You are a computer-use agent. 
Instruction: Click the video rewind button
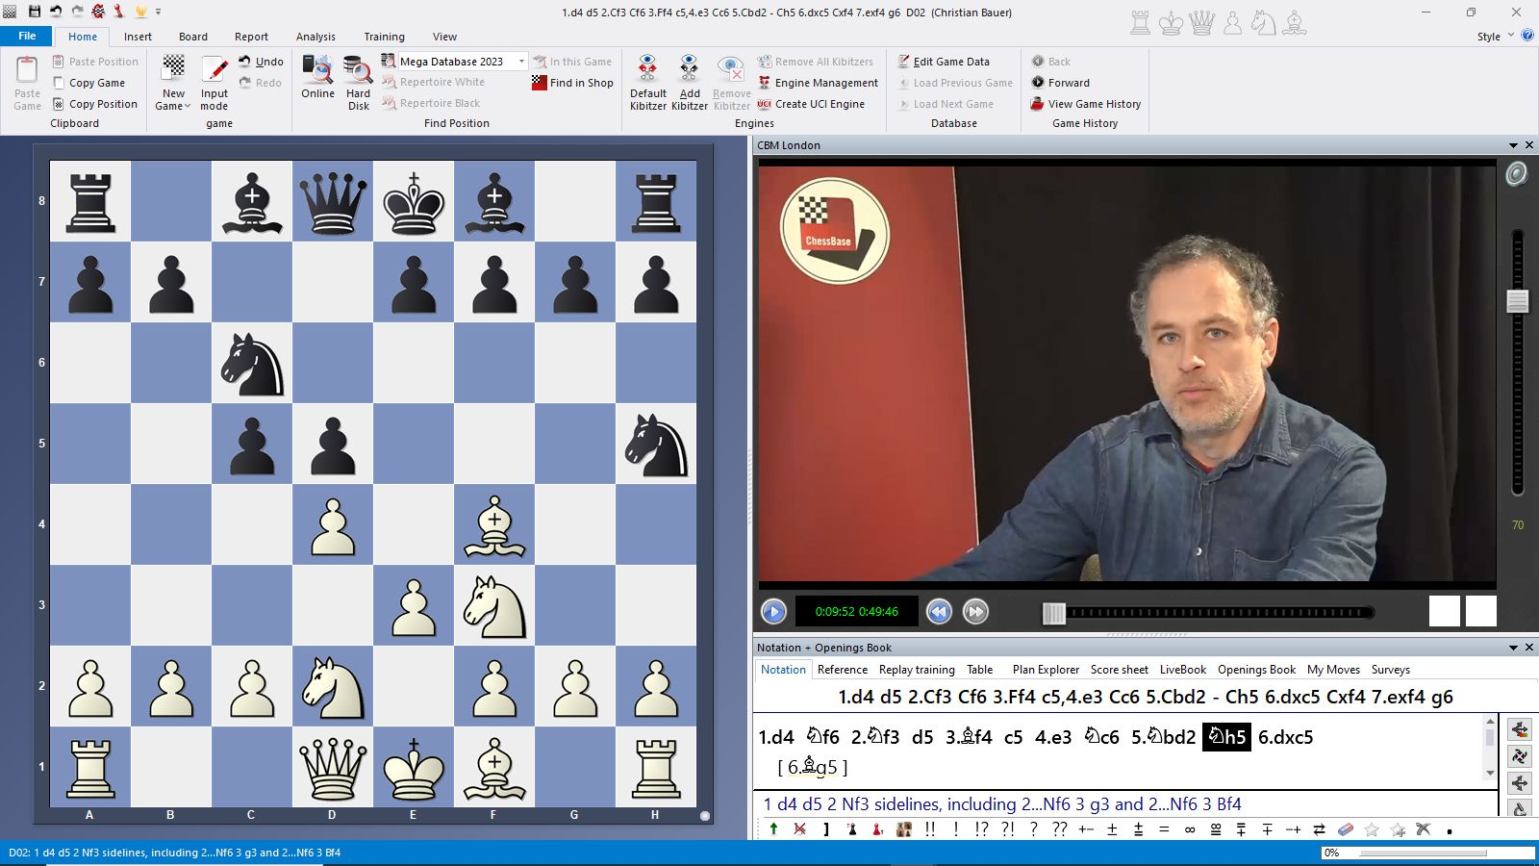(939, 612)
